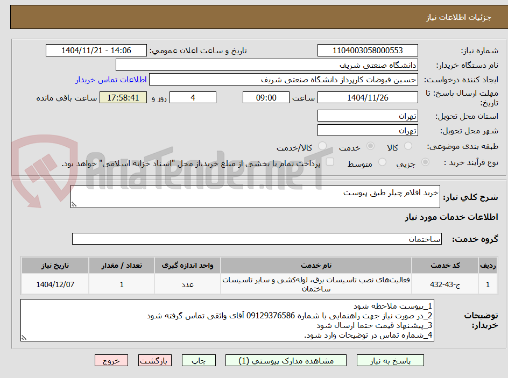Click the شرح کلی نیاز text area
508x378 pixels.
(255, 196)
